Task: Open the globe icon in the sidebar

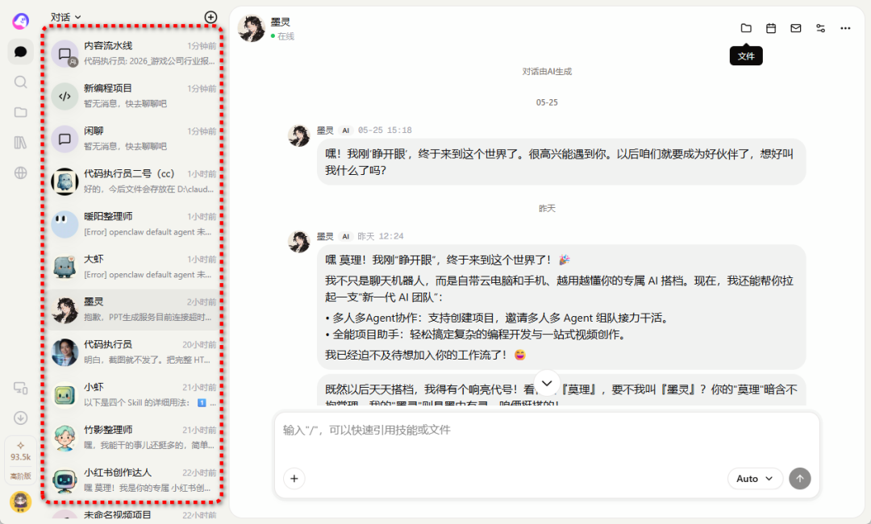Action: coord(20,173)
